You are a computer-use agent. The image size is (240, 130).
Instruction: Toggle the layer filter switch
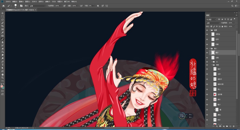point(234,19)
